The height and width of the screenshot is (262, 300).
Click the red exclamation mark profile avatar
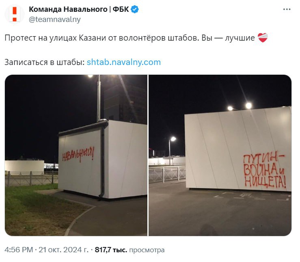[15, 14]
